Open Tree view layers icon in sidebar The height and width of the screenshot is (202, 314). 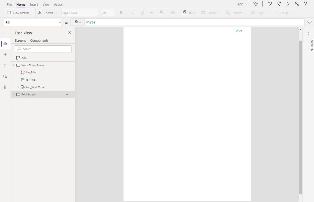[x=5, y=44]
